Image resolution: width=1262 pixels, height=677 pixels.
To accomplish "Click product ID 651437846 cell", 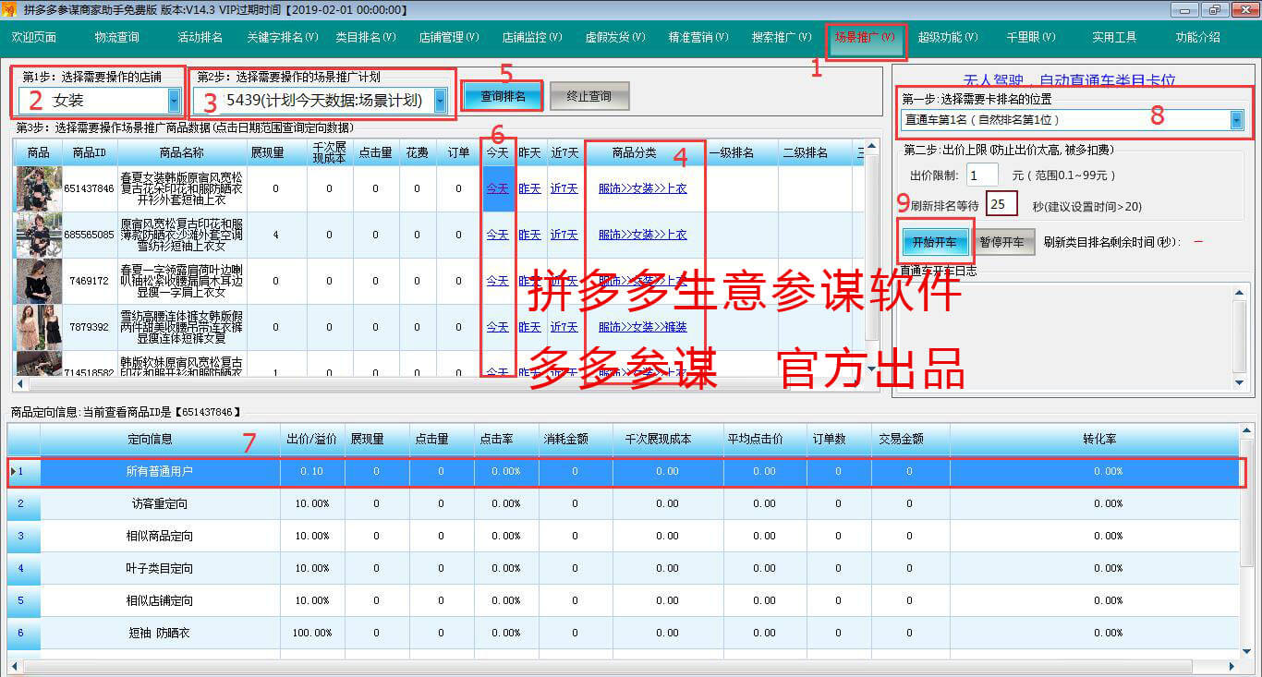I will click(x=90, y=188).
